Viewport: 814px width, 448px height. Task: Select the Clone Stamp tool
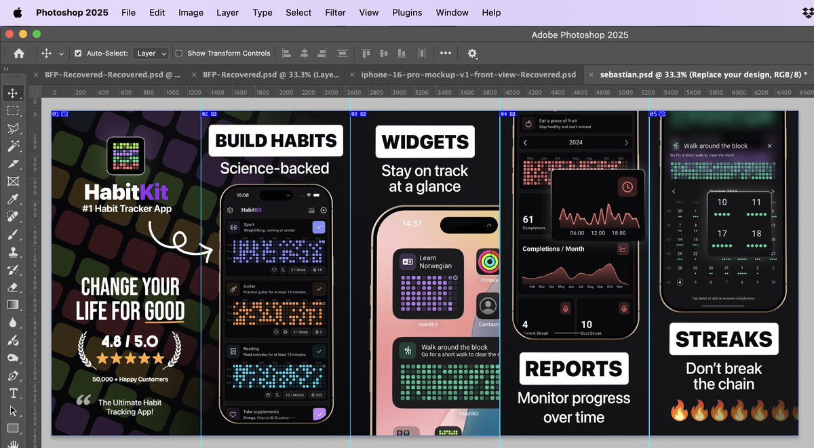coord(13,252)
